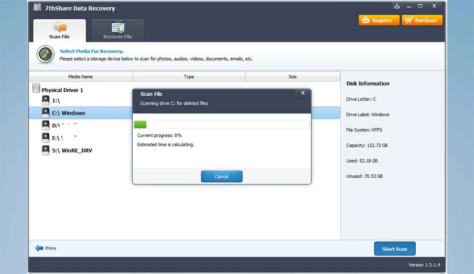This screenshot has height=274, width=474.
Task: Click the Start Scan button
Action: pyautogui.click(x=395, y=249)
